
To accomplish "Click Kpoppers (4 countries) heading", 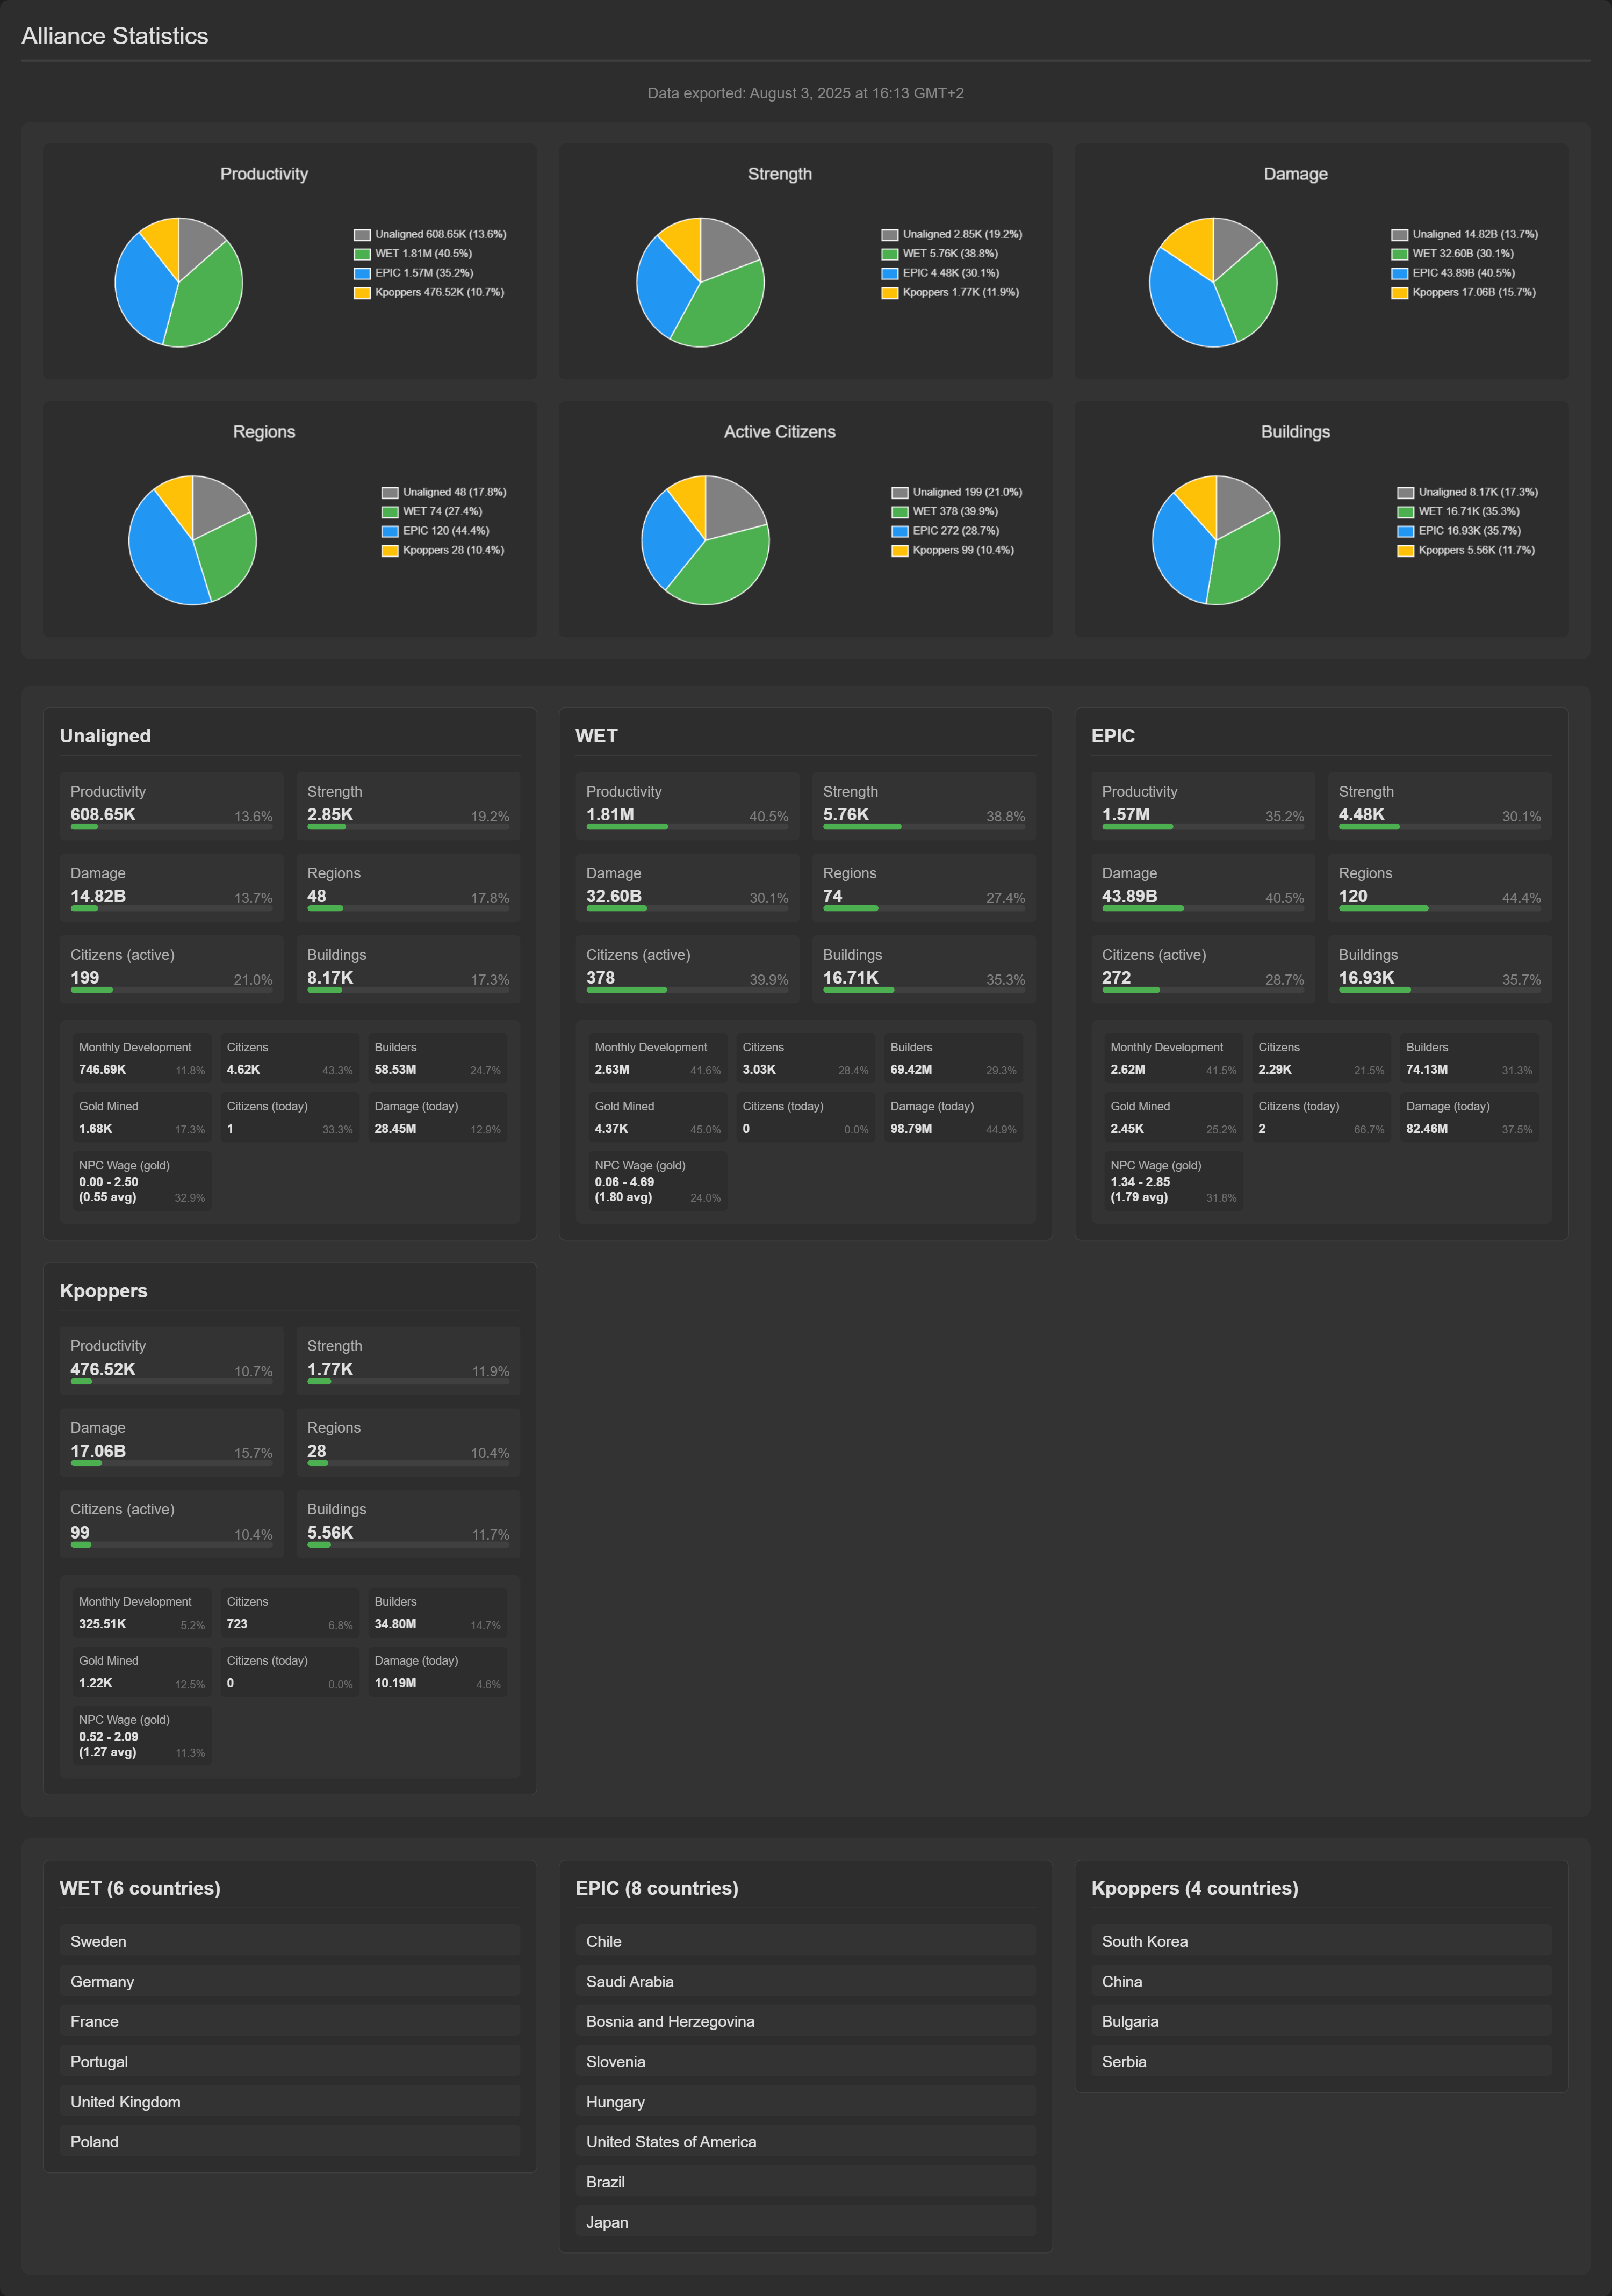I will click(x=1195, y=1888).
